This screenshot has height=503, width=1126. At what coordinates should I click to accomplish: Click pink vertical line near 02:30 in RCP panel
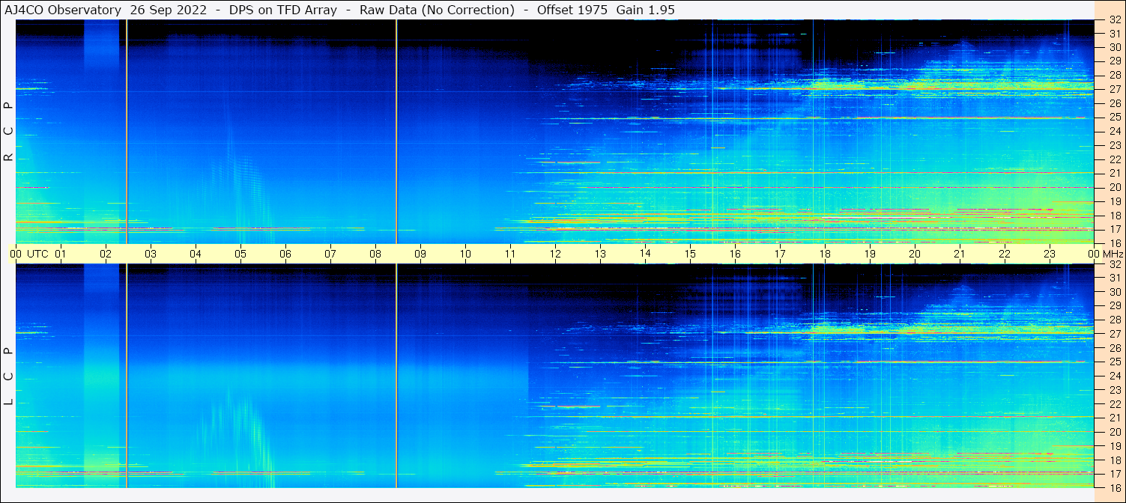127,132
